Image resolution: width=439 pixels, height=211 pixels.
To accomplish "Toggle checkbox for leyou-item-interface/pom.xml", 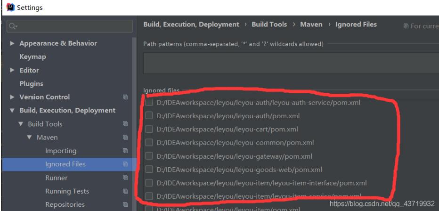I will click(149, 183).
